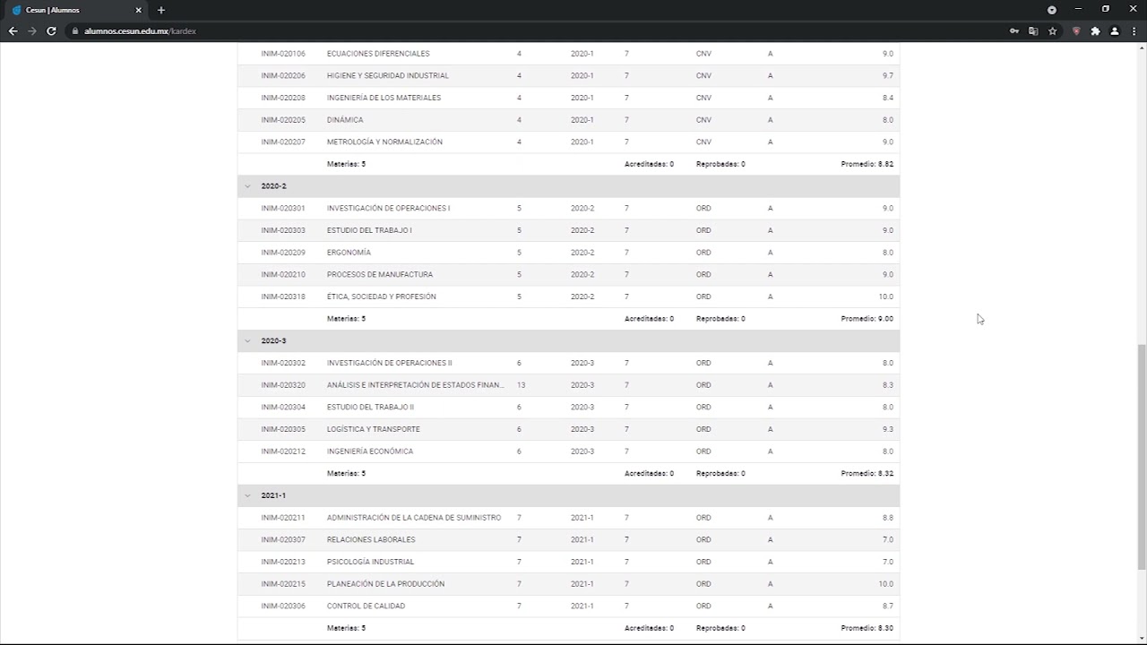1147x645 pixels.
Task: Close the Cesun | Alumnos tab
Action: click(139, 10)
